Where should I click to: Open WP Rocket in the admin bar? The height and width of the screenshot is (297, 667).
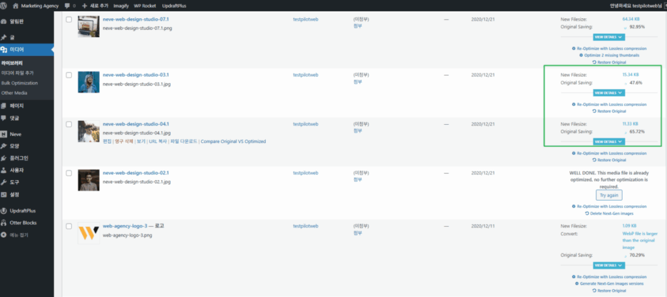pyautogui.click(x=145, y=5)
